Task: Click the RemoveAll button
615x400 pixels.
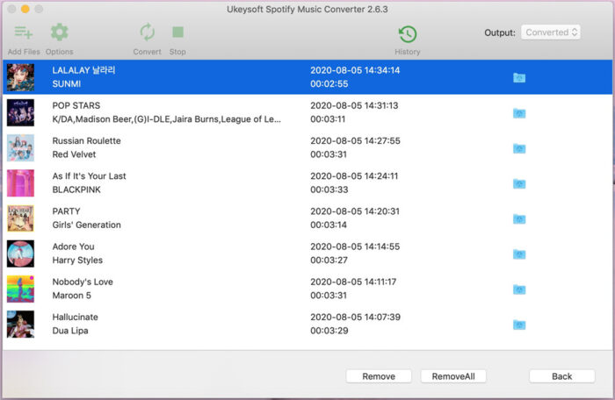Action: coord(453,376)
